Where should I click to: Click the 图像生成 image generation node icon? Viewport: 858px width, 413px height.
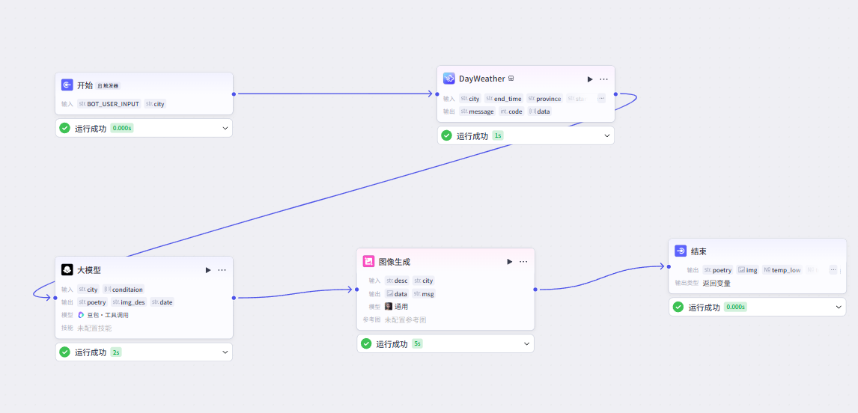pos(368,262)
